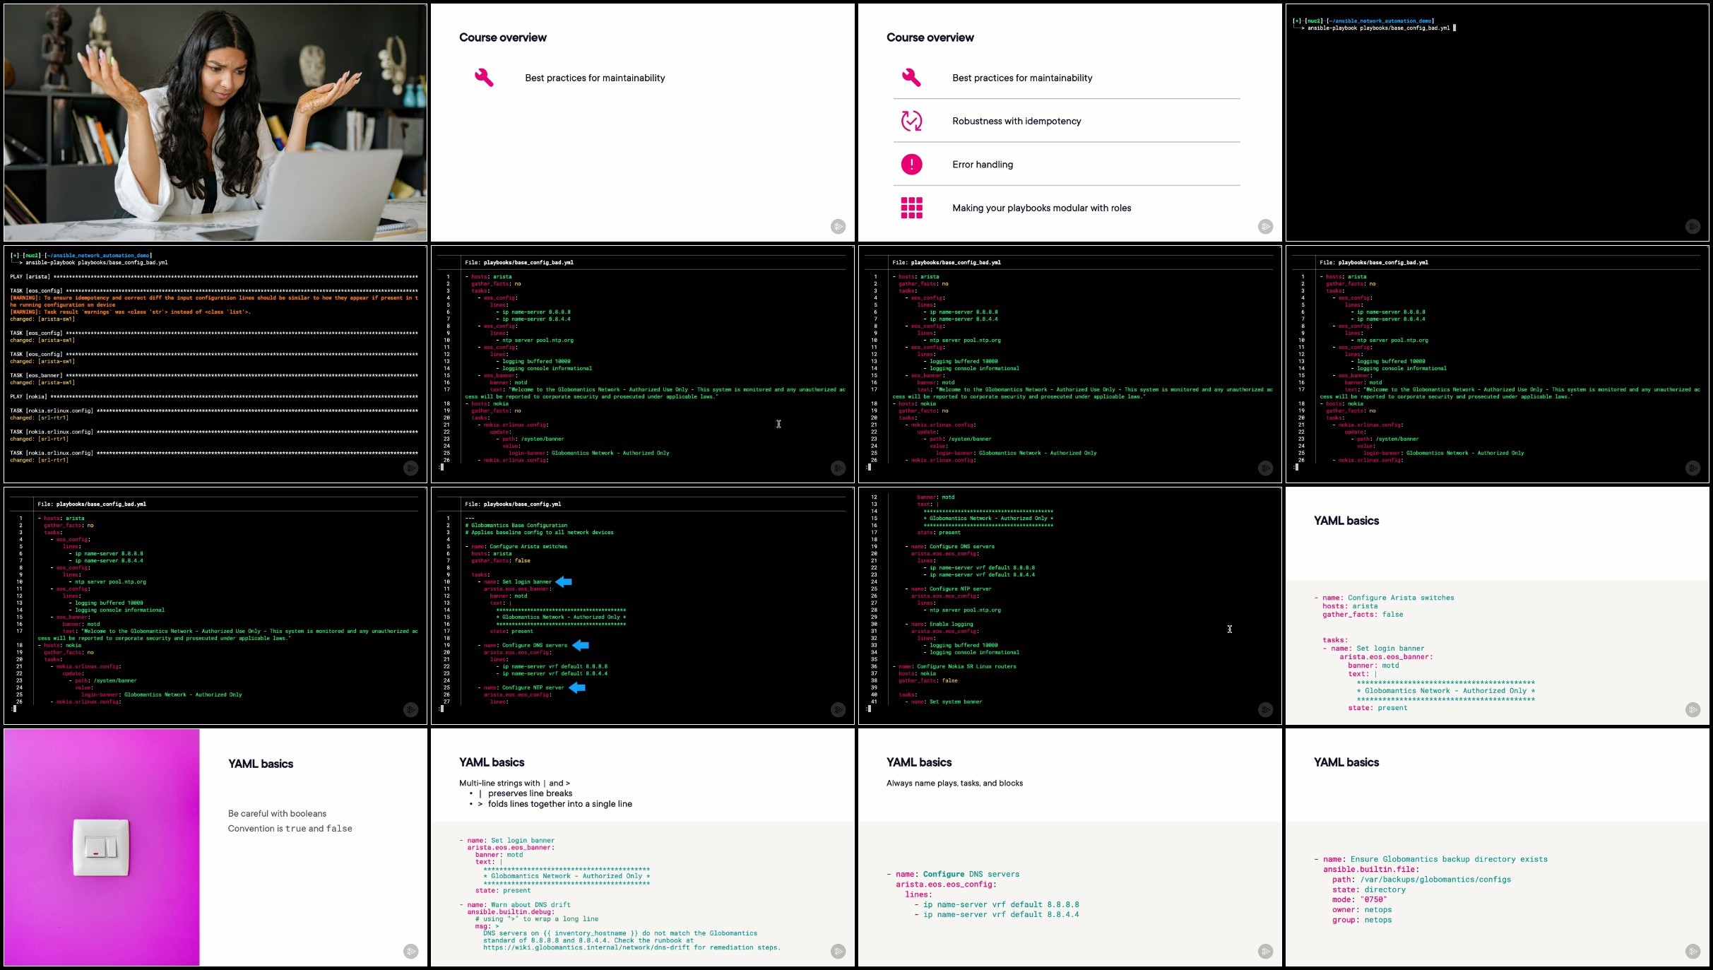
Task: Click the 'Error handling' text
Action: click(x=983, y=165)
